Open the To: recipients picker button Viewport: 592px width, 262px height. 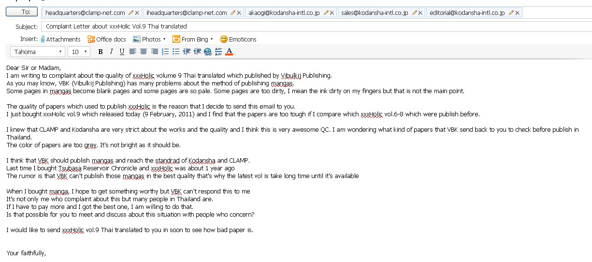click(x=22, y=12)
